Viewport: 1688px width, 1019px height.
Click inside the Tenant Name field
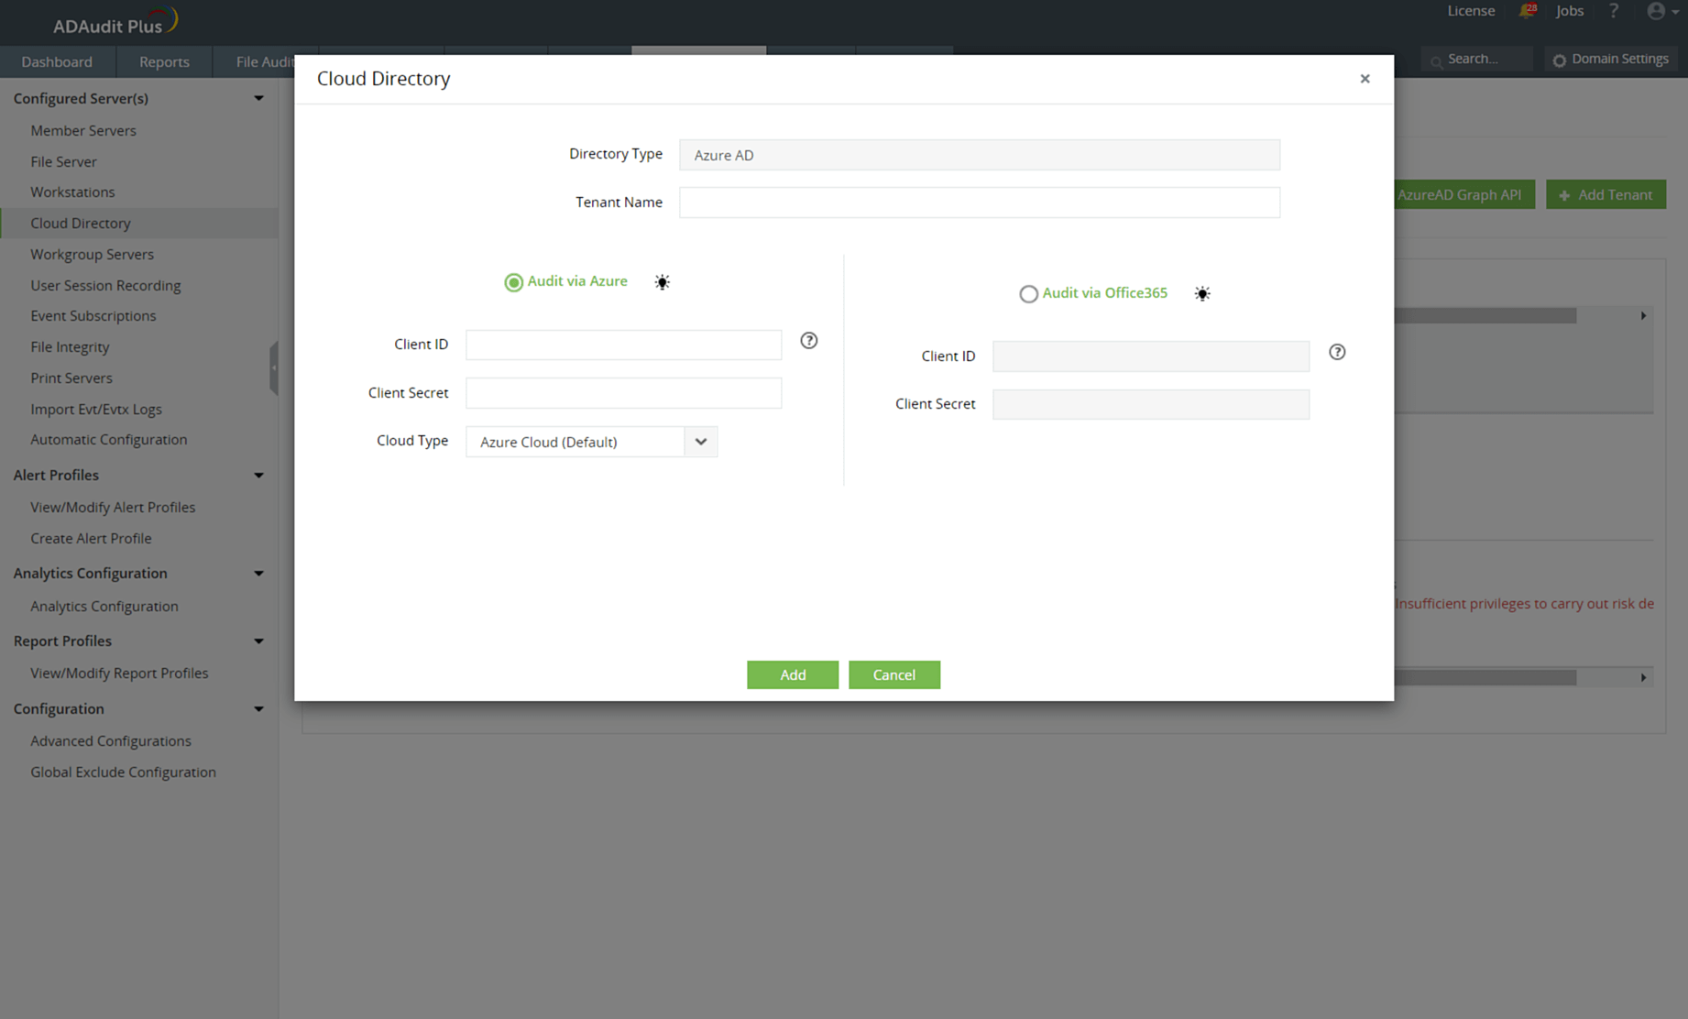click(x=979, y=202)
